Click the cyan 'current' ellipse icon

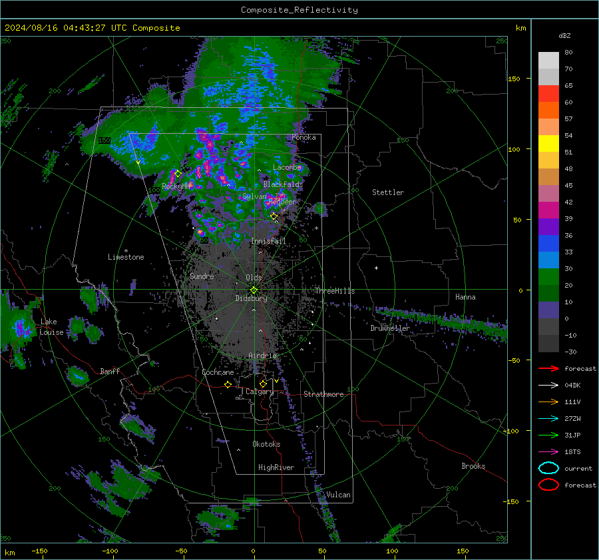548,468
